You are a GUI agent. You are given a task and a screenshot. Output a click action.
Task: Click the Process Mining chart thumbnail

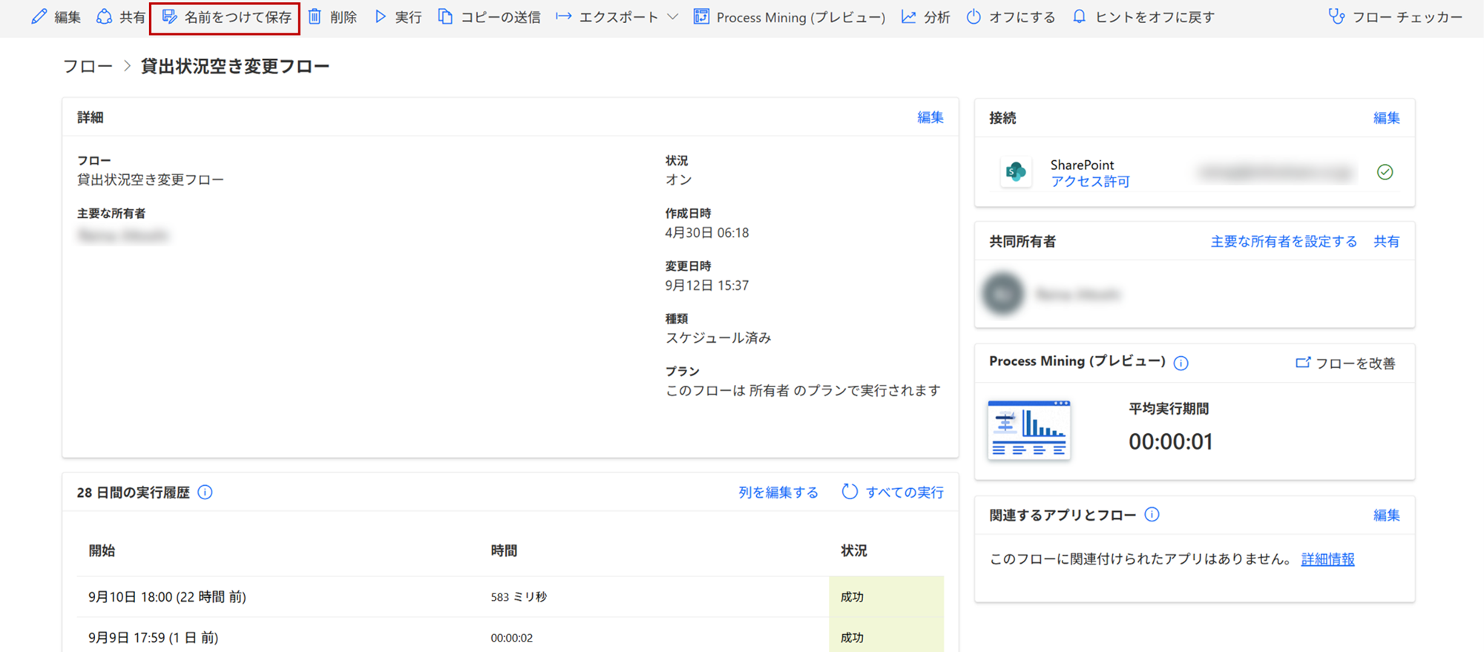pyautogui.click(x=1029, y=429)
